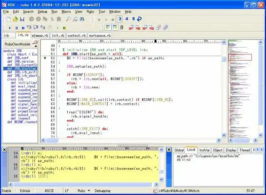The height and width of the screenshot is (195, 266).
Task: Open the Macro menu
Action: (66, 12)
